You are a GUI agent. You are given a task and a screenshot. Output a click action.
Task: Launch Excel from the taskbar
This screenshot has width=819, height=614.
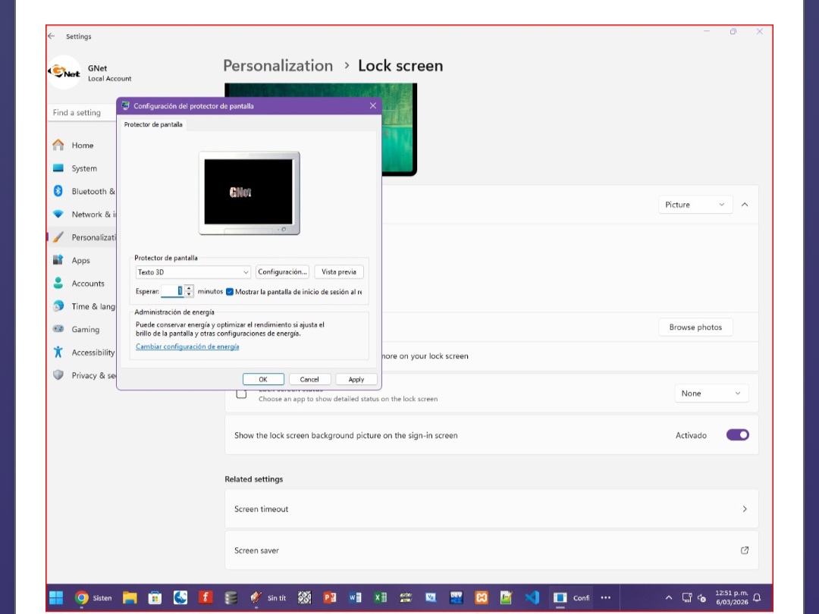[380, 597]
